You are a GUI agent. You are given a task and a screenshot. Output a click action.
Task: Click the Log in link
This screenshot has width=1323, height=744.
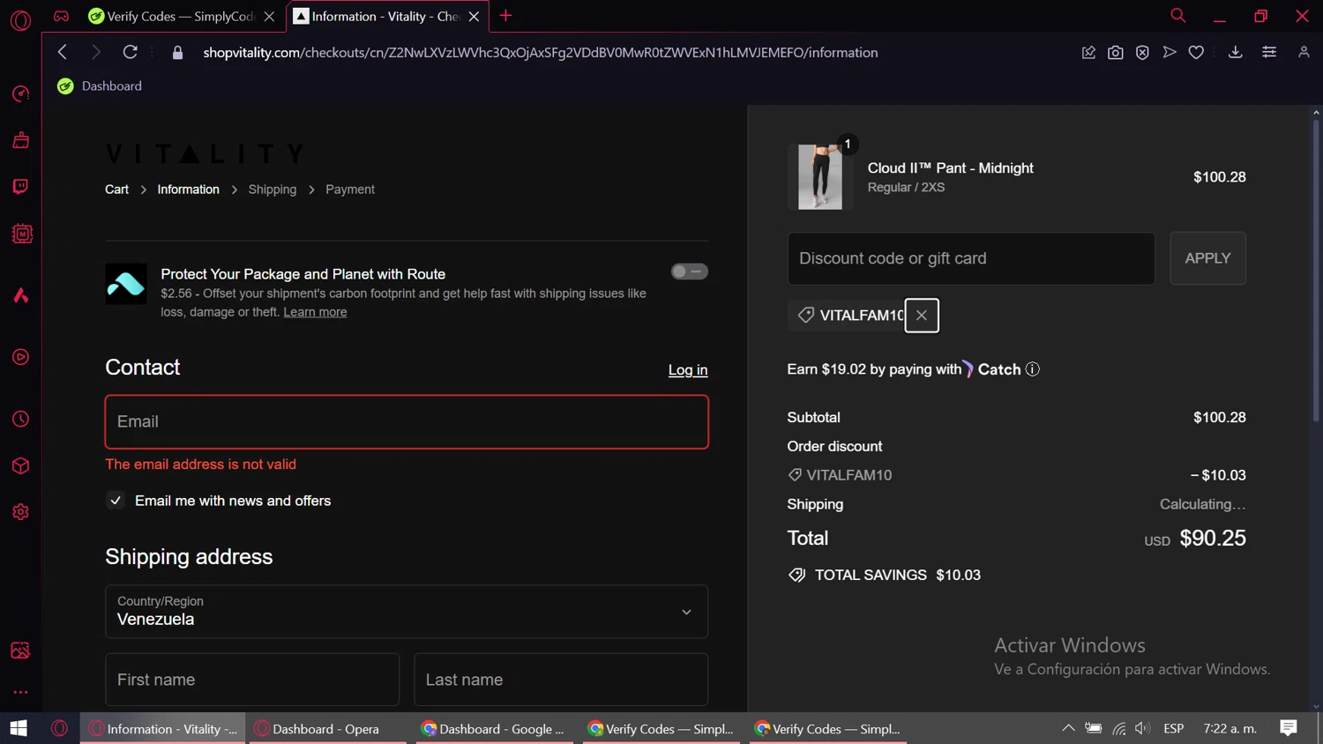[688, 370]
